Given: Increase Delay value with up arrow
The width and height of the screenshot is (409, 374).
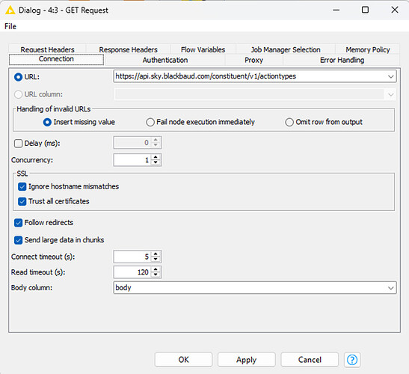Looking at the screenshot, I should 156,140.
